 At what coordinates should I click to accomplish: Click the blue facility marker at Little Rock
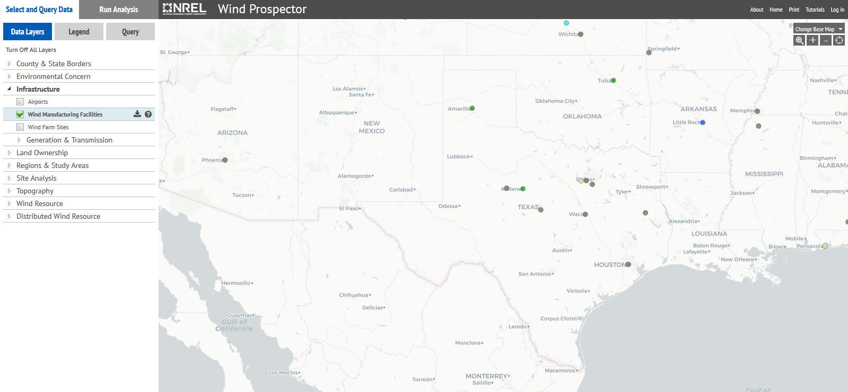[x=703, y=122]
